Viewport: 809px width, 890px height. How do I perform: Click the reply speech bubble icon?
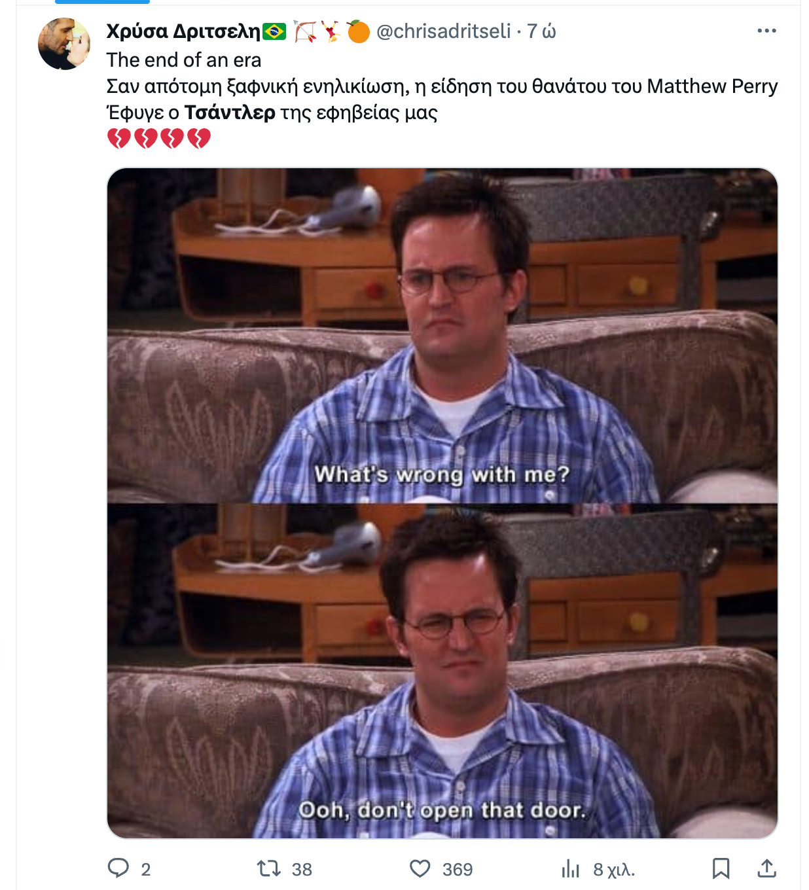118,868
